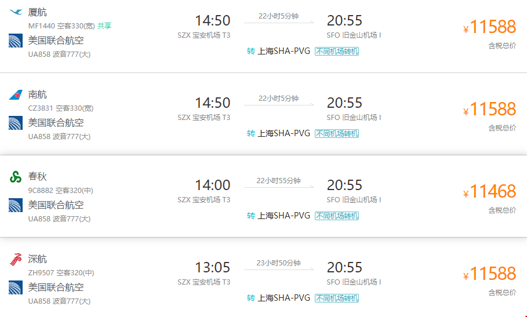
Task: Click 不同机场转机 tag on the 厦航 flight
Action: 337,52
